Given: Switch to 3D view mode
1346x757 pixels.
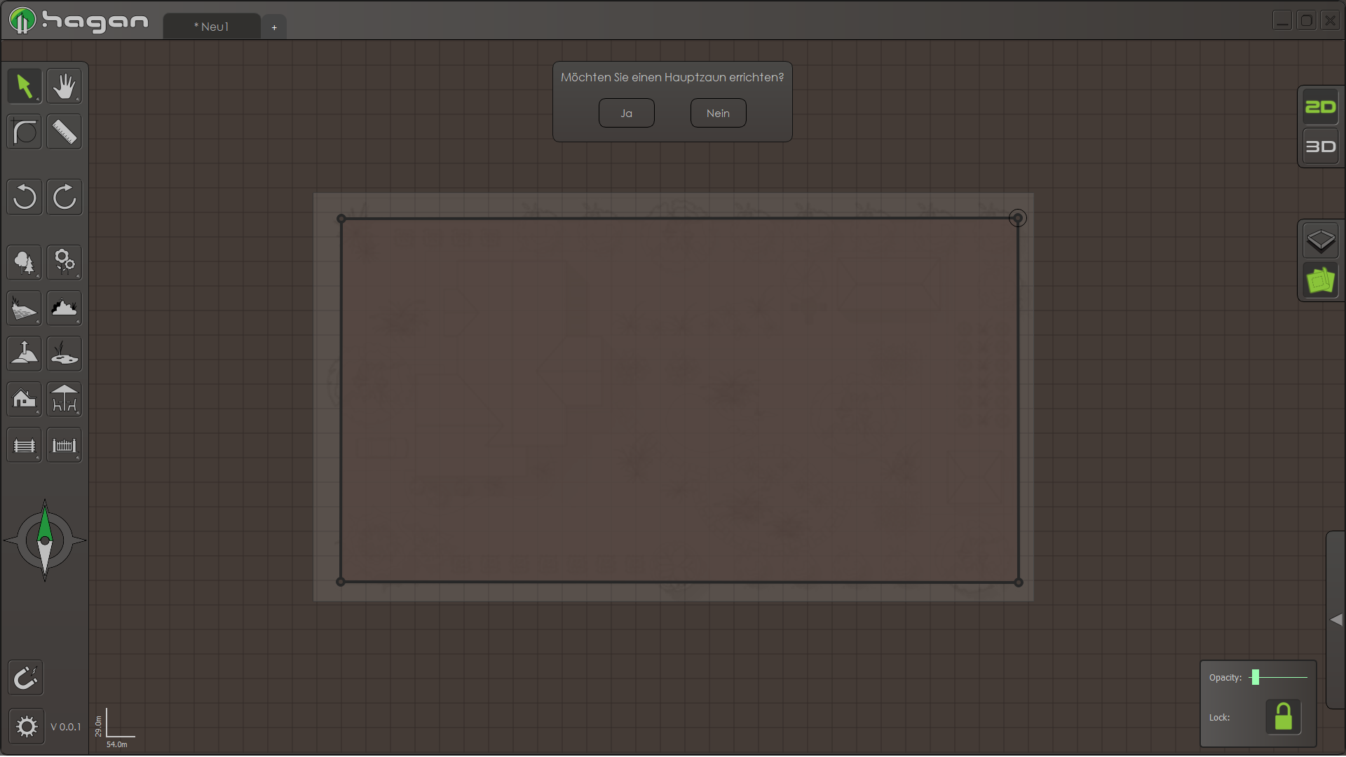Looking at the screenshot, I should click(x=1321, y=146).
